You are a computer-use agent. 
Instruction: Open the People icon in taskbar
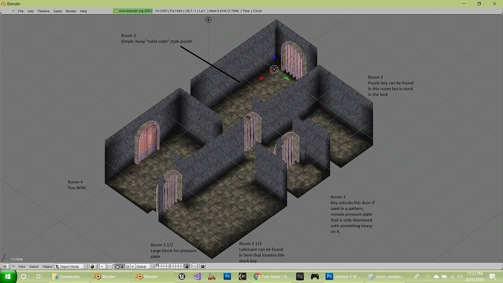click(x=417, y=276)
